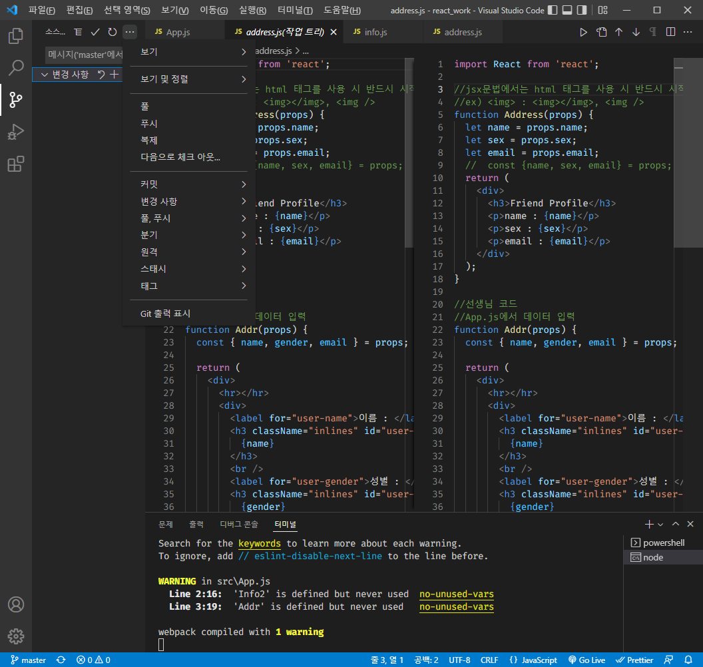The width and height of the screenshot is (703, 667).
Task: Expand the 풀, 푸시 submenu
Action: (189, 218)
